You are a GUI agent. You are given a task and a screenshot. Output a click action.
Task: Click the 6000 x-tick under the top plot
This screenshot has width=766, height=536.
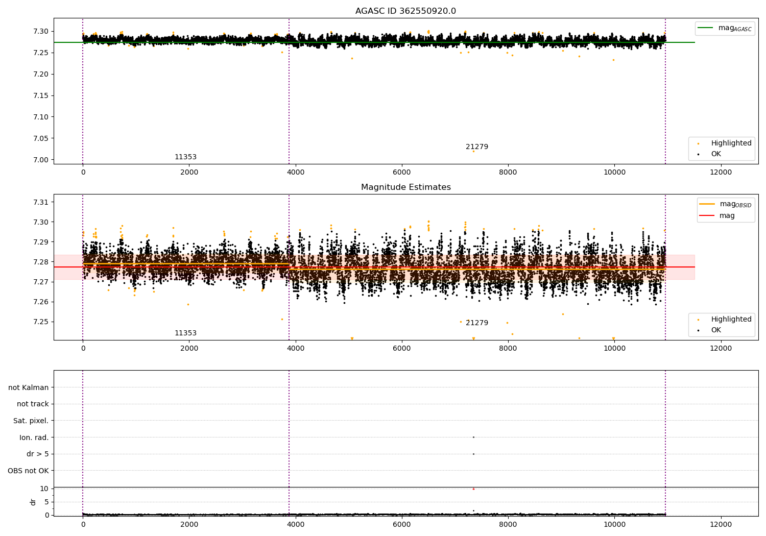pyautogui.click(x=402, y=172)
